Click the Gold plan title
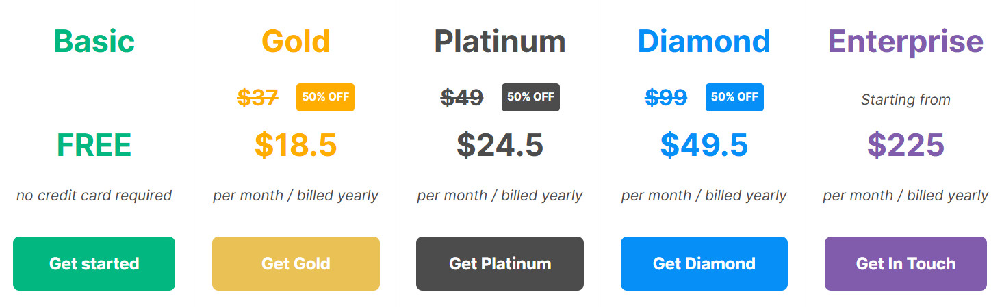Image resolution: width=1002 pixels, height=307 pixels. coord(296,41)
